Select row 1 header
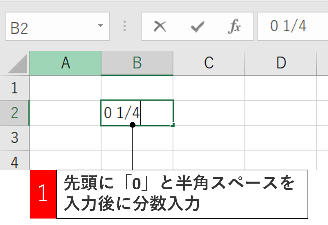328x225 pixels. [15, 88]
